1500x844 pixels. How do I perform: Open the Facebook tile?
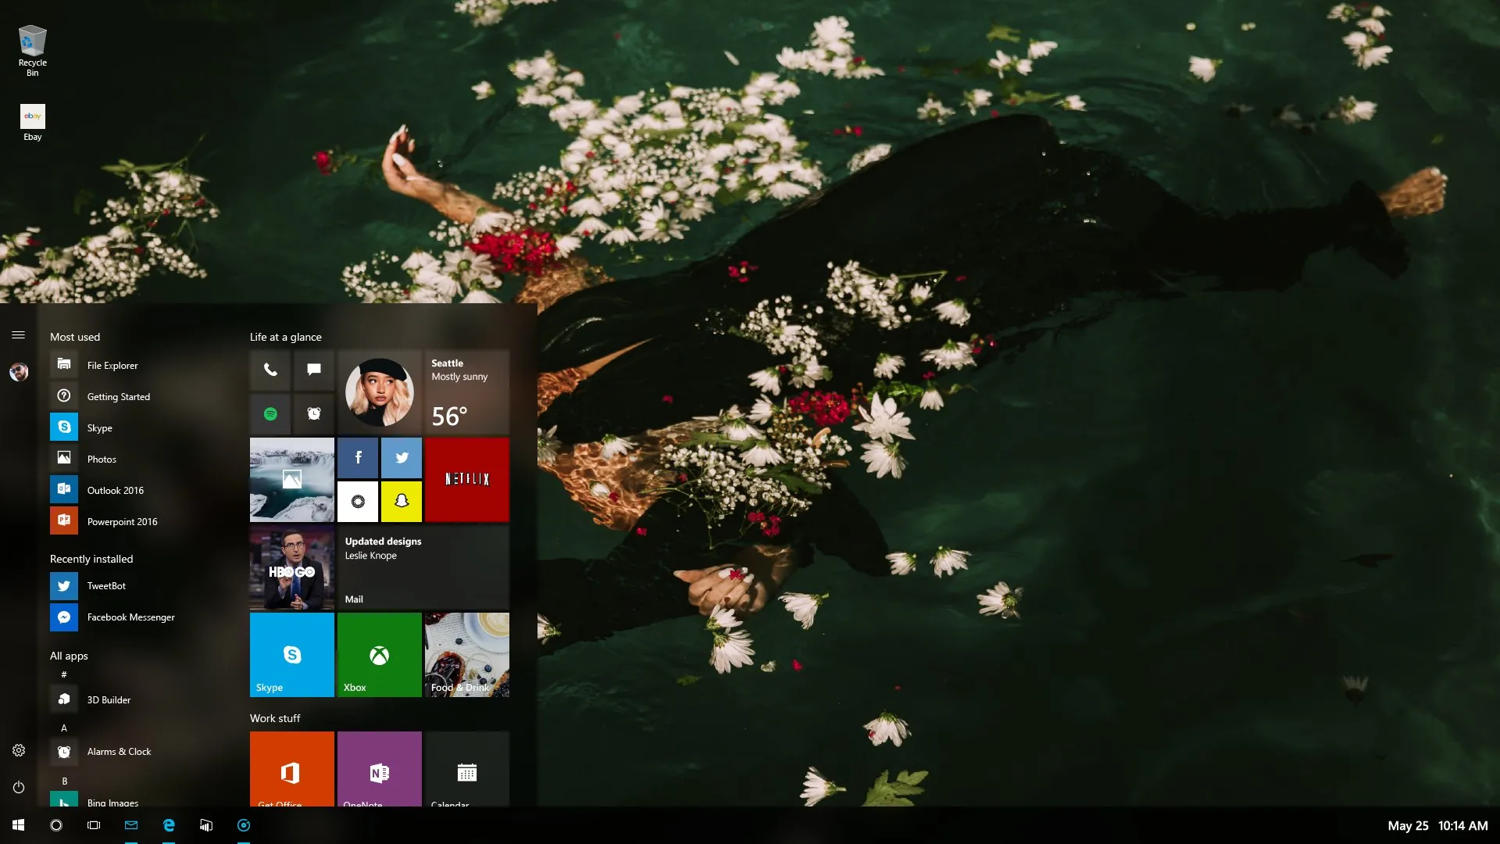pos(358,458)
